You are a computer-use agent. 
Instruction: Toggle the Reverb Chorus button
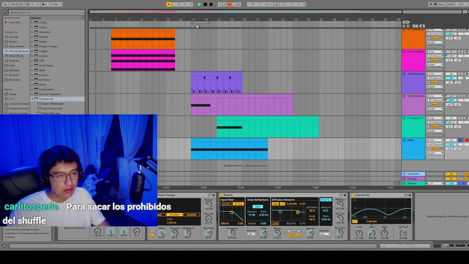325,200
